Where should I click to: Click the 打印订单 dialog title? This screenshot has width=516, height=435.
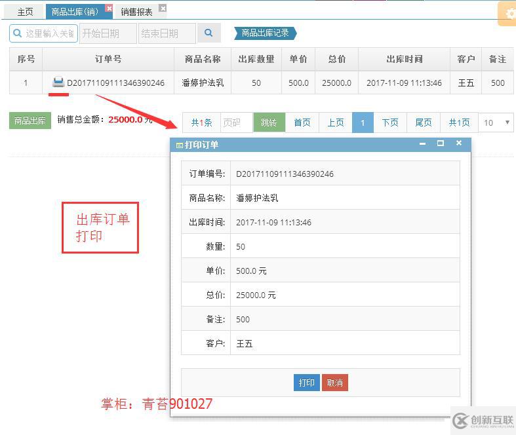point(201,145)
